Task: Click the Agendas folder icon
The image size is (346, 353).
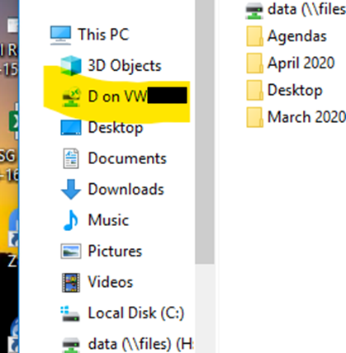Action: coord(254,36)
